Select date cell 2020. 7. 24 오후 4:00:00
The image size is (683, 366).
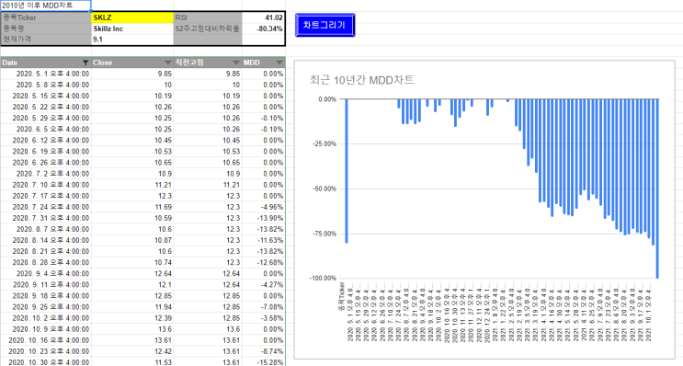[x=46, y=207]
